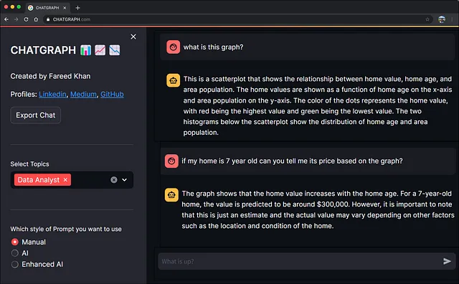Click the browser reload icon
459x284 pixels.
(26, 19)
